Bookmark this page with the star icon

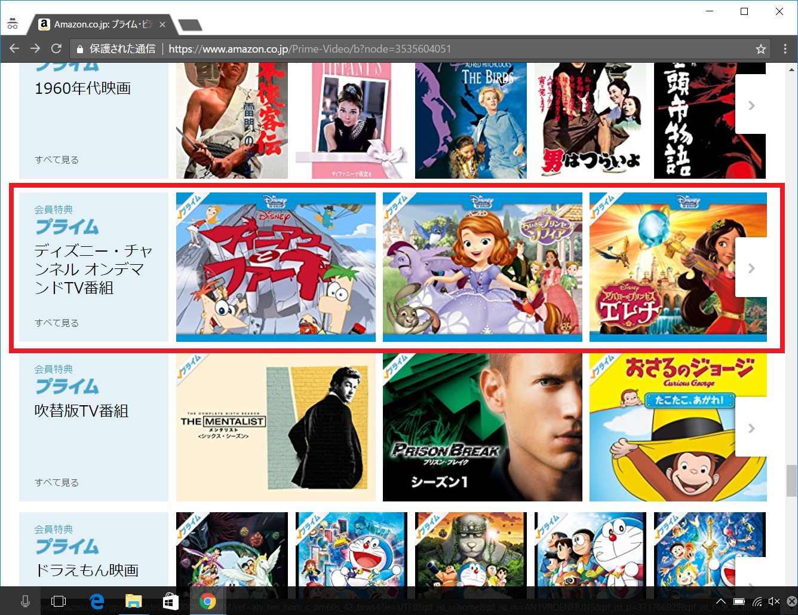pos(760,49)
